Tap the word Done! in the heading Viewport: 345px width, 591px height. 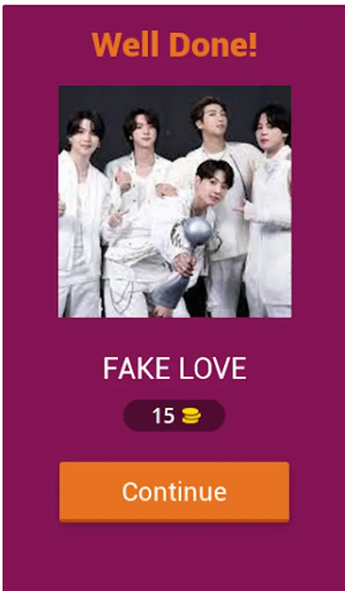point(213,45)
